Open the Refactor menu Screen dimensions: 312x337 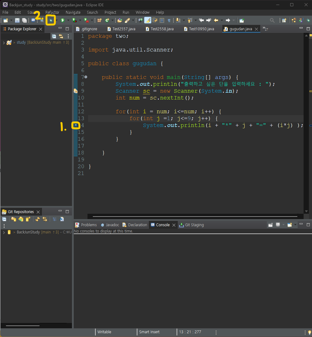52,12
